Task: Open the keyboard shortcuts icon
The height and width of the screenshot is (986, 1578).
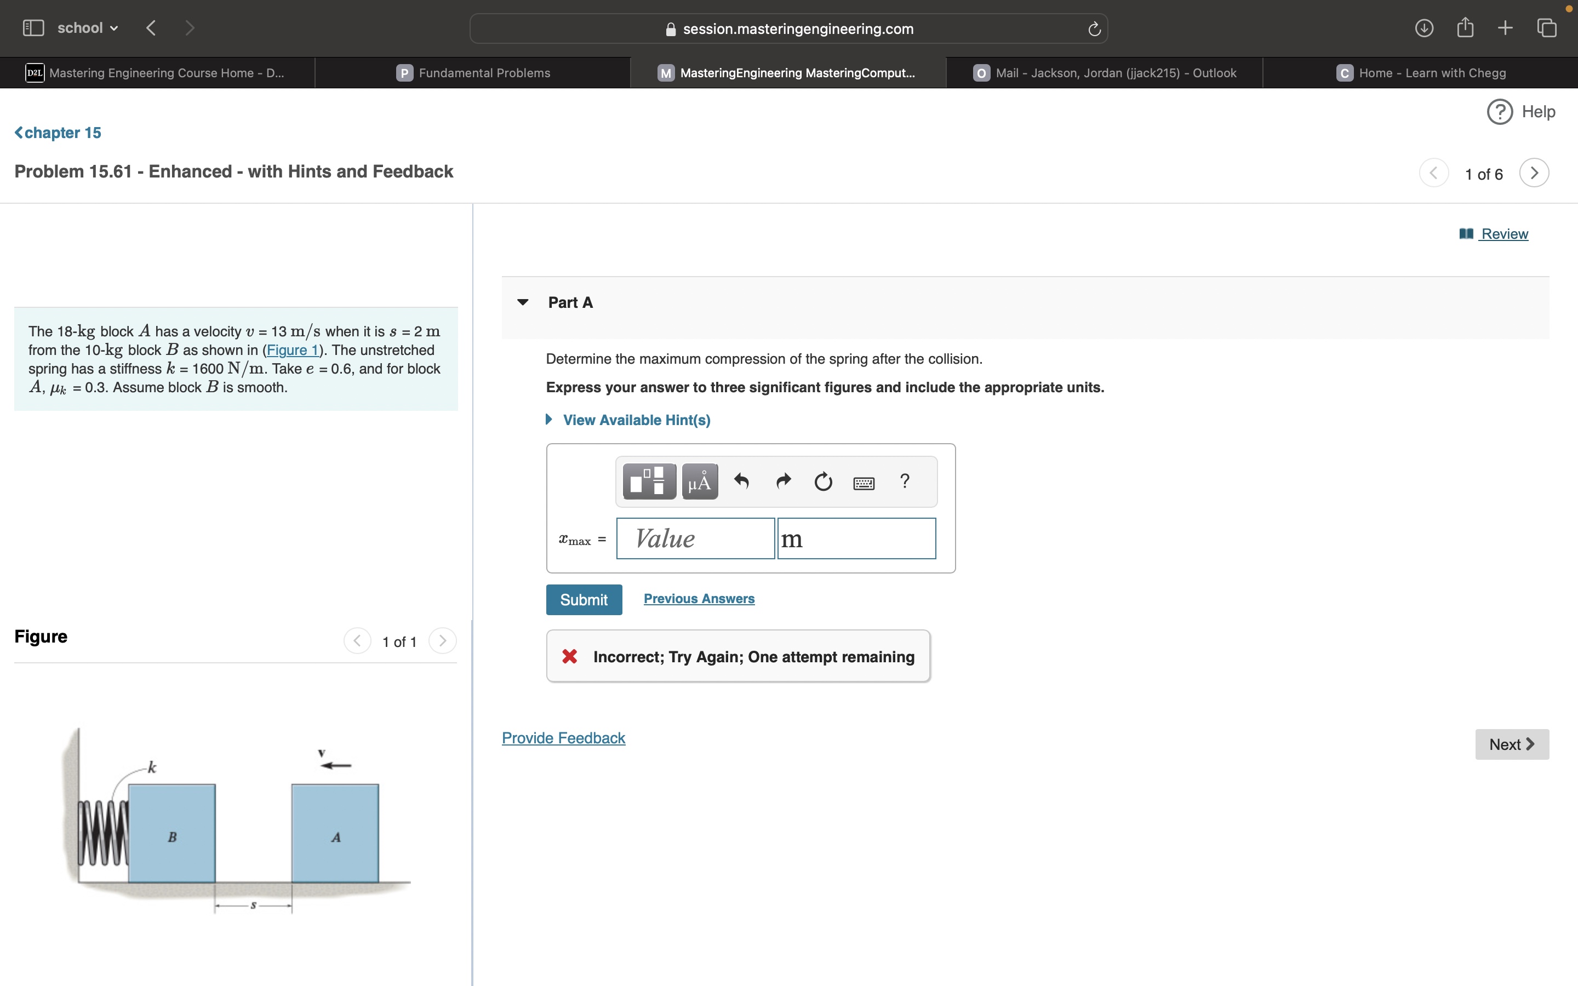Action: point(864,483)
